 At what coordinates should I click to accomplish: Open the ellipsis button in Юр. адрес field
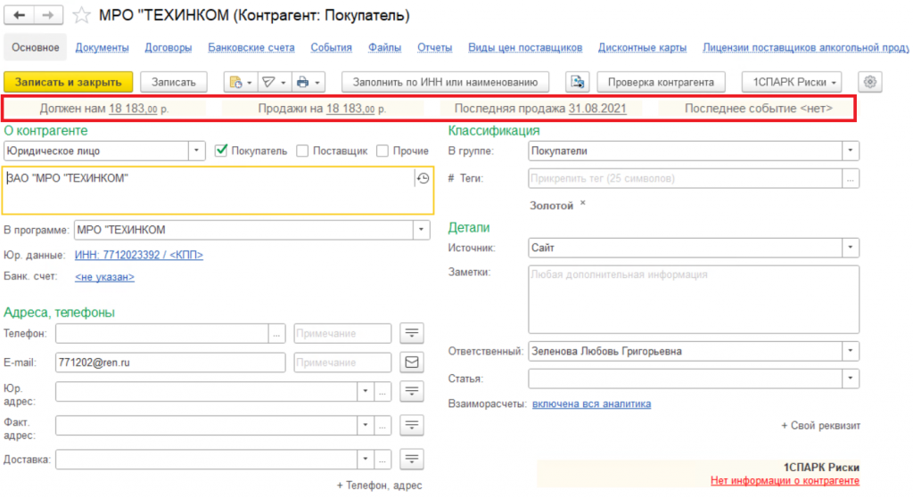coord(382,391)
